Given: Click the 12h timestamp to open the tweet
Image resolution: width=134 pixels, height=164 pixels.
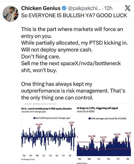Looking at the screenshot, I should point(108,8).
